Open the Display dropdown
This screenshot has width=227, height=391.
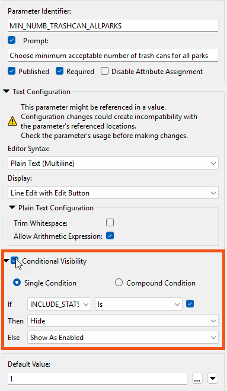113,193
